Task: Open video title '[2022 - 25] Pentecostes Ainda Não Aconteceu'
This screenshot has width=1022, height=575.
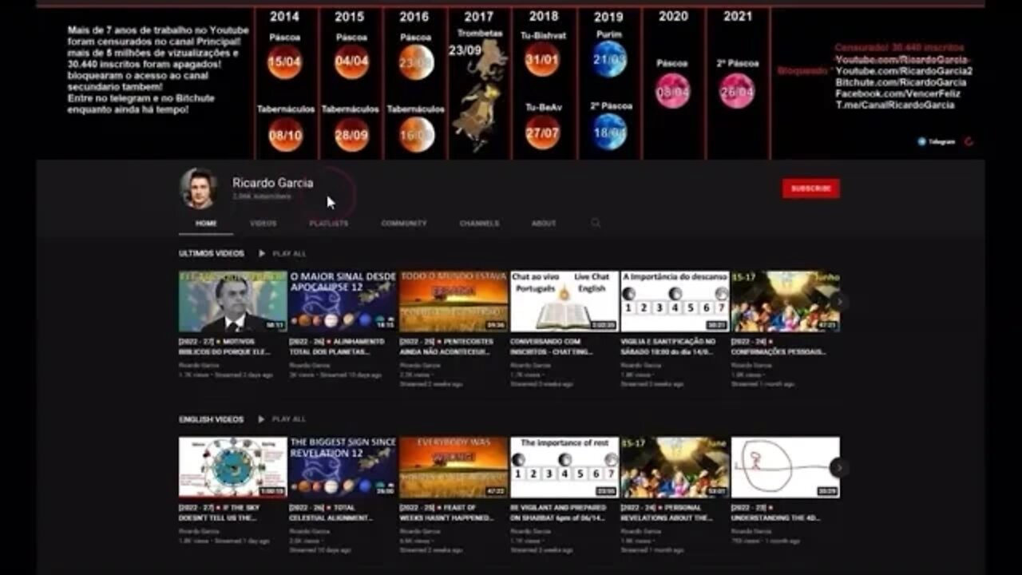Action: [448, 347]
